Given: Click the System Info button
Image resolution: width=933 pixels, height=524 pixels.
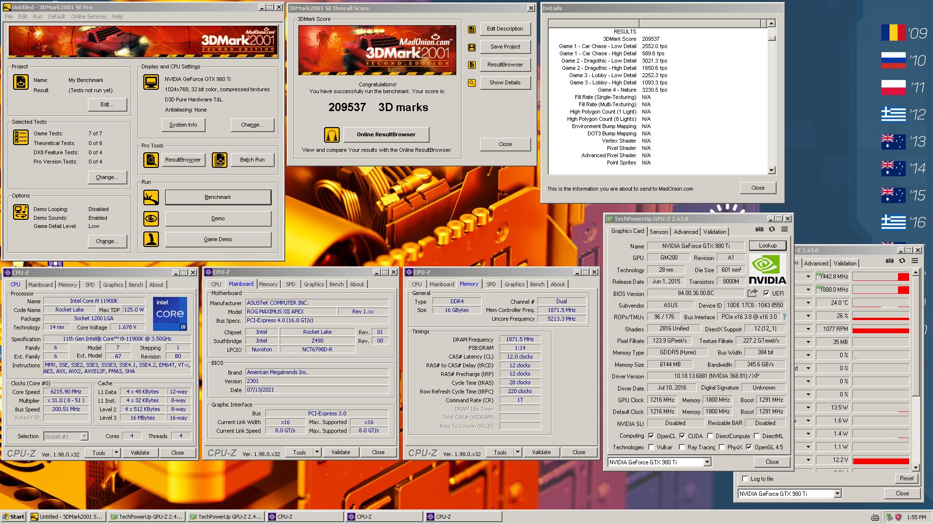Looking at the screenshot, I should [183, 125].
